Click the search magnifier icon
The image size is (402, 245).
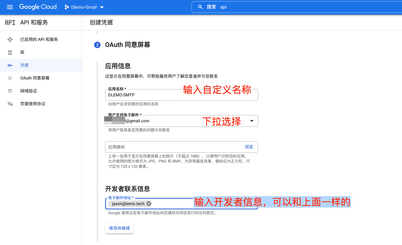200,7
